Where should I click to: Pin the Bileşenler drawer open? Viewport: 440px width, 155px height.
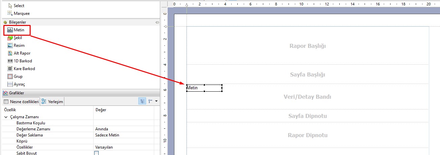(x=157, y=22)
